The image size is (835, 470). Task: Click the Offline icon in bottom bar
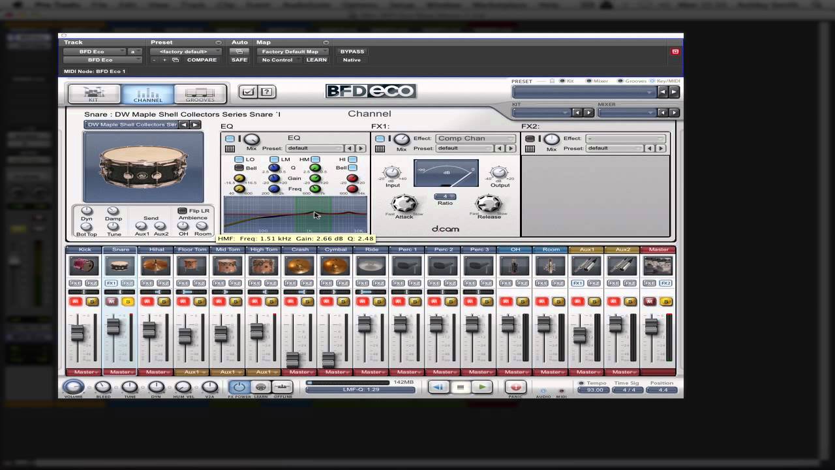[x=282, y=387]
